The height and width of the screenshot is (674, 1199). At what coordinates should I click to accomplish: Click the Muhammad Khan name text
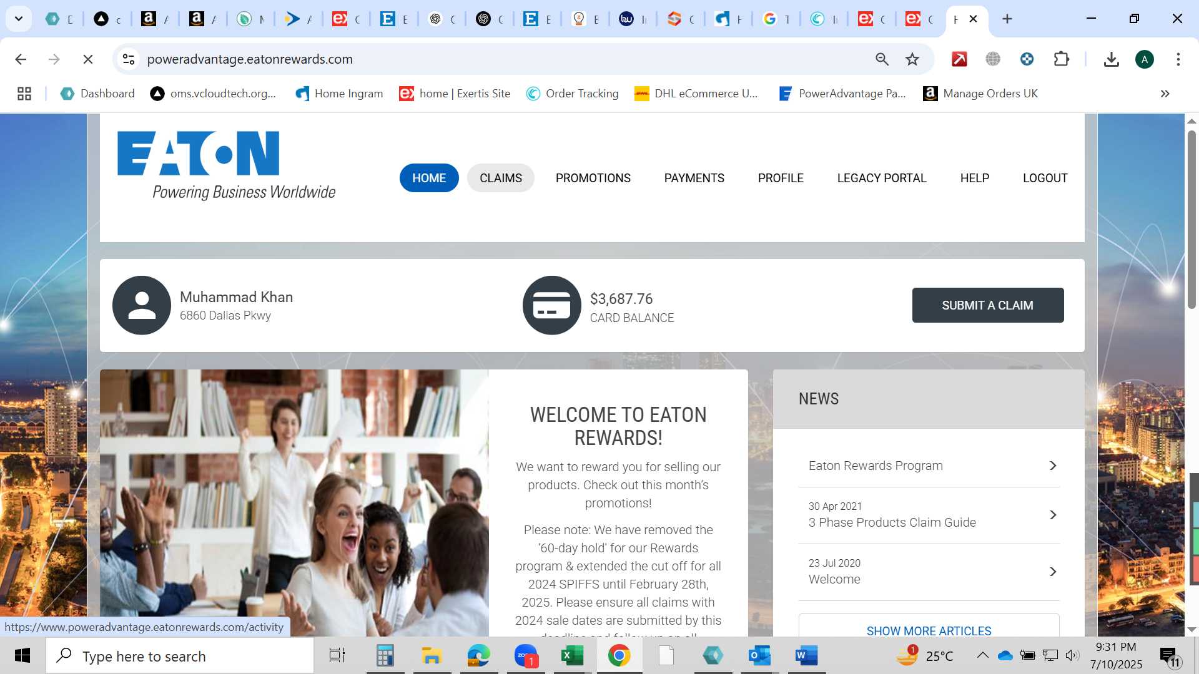[x=236, y=297]
